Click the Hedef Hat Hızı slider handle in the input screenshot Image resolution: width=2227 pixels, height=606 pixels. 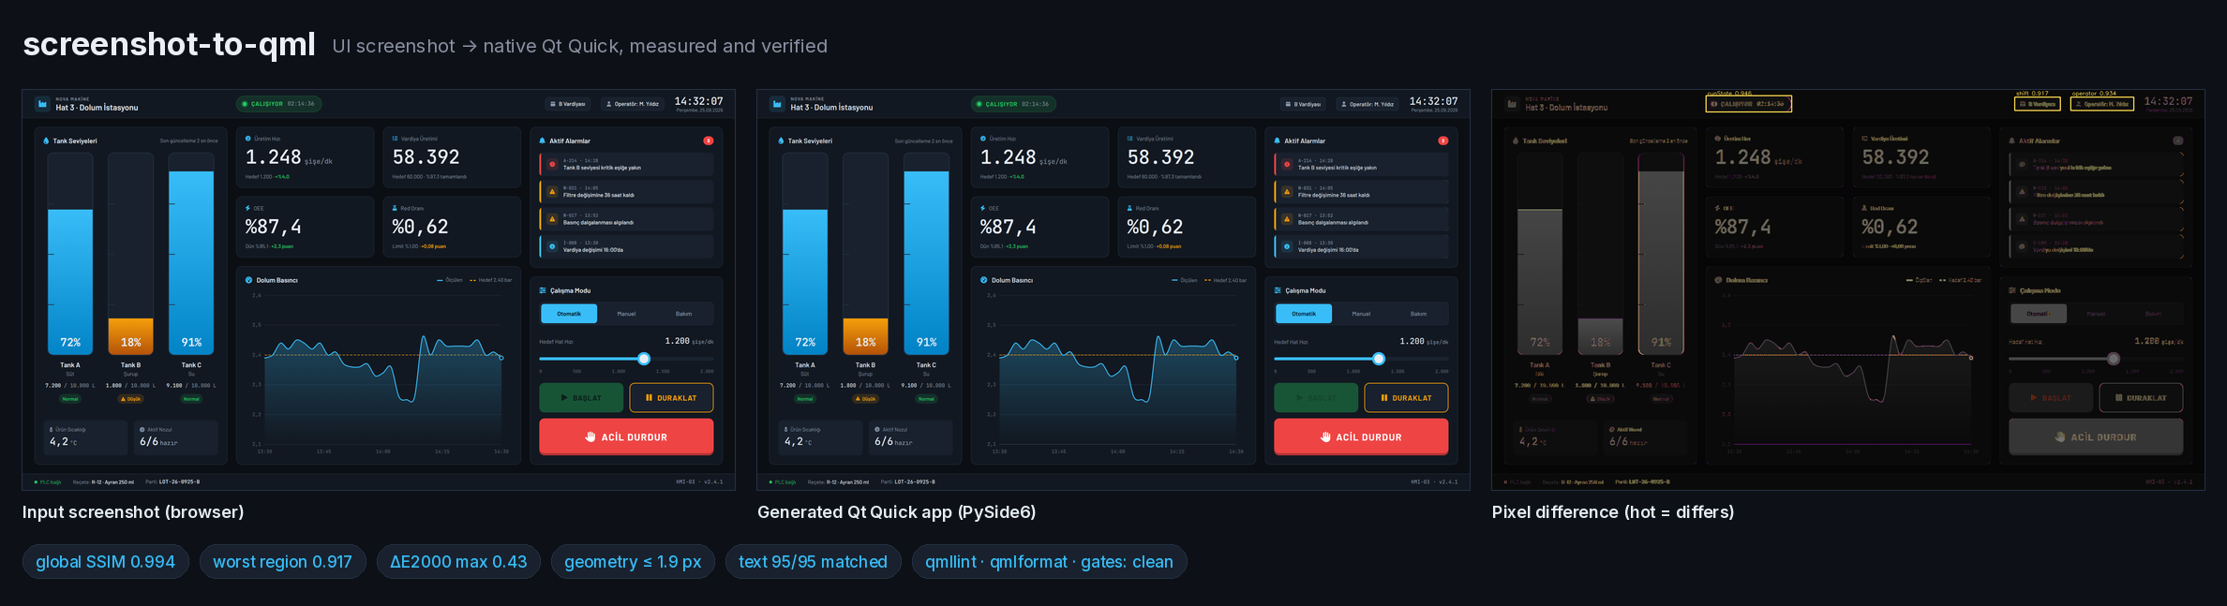click(644, 359)
